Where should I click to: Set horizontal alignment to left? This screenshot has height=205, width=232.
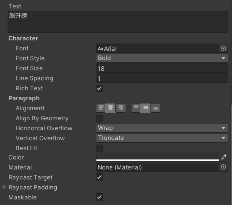tap(101, 108)
